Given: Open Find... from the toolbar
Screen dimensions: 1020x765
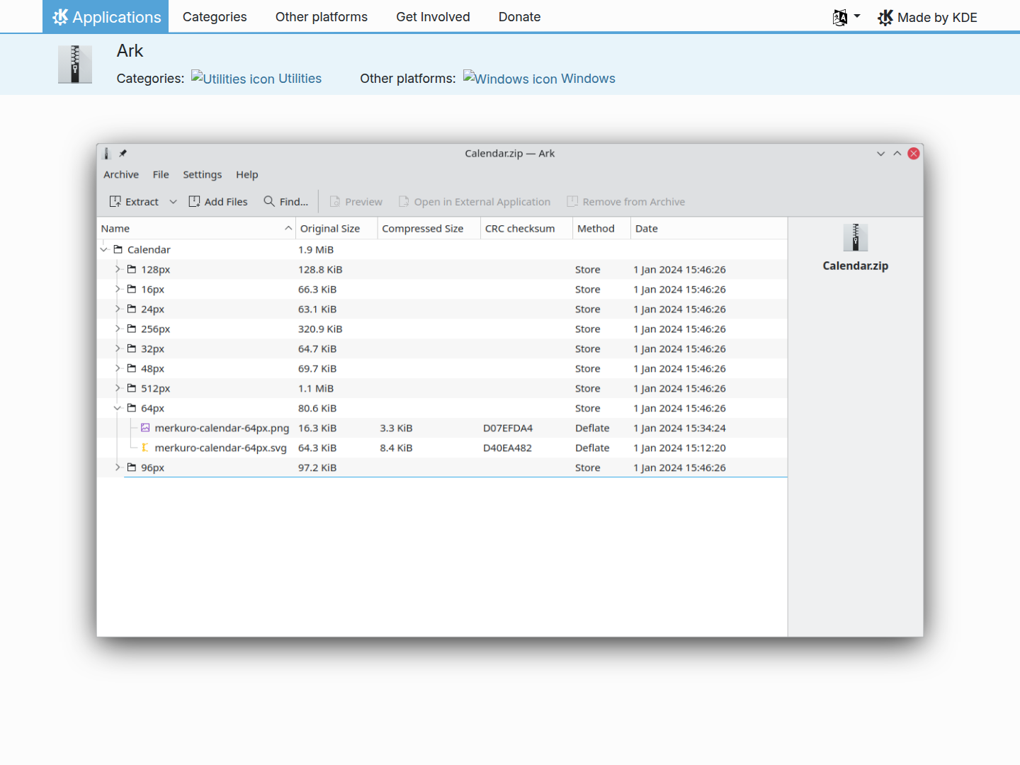Looking at the screenshot, I should tap(286, 202).
